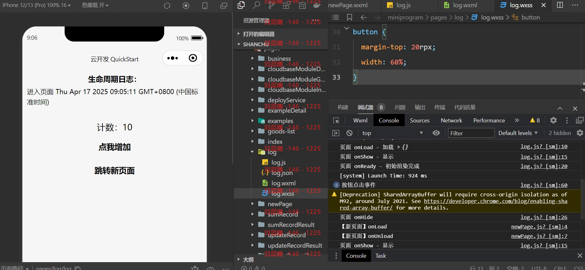Open the Wxml tab in debugger
Viewport: 585px width, 270px height.
click(360, 121)
